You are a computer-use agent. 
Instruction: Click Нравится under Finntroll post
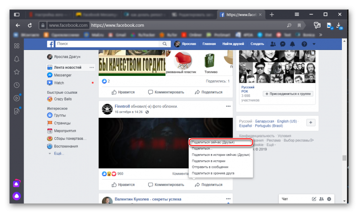123,185
